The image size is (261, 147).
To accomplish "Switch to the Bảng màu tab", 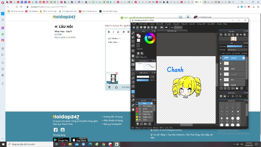I will click(x=143, y=57).
